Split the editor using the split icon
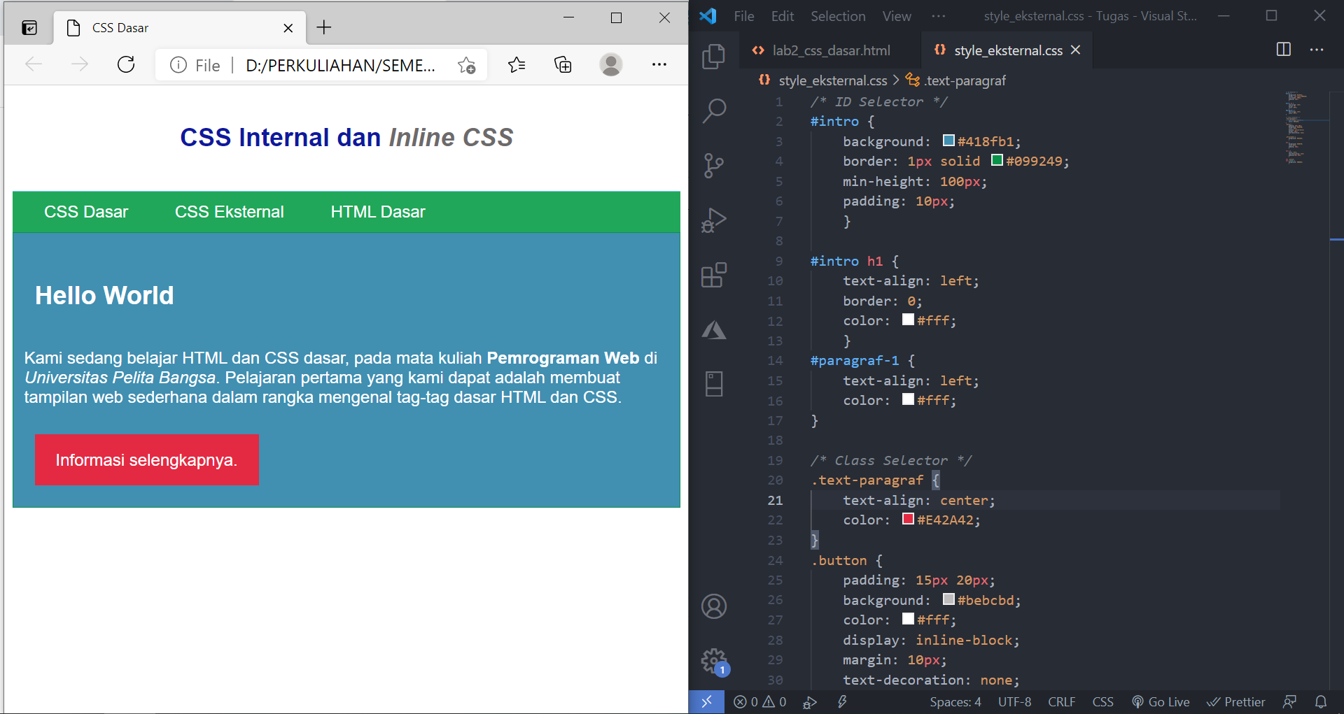1344x714 pixels. tap(1283, 50)
